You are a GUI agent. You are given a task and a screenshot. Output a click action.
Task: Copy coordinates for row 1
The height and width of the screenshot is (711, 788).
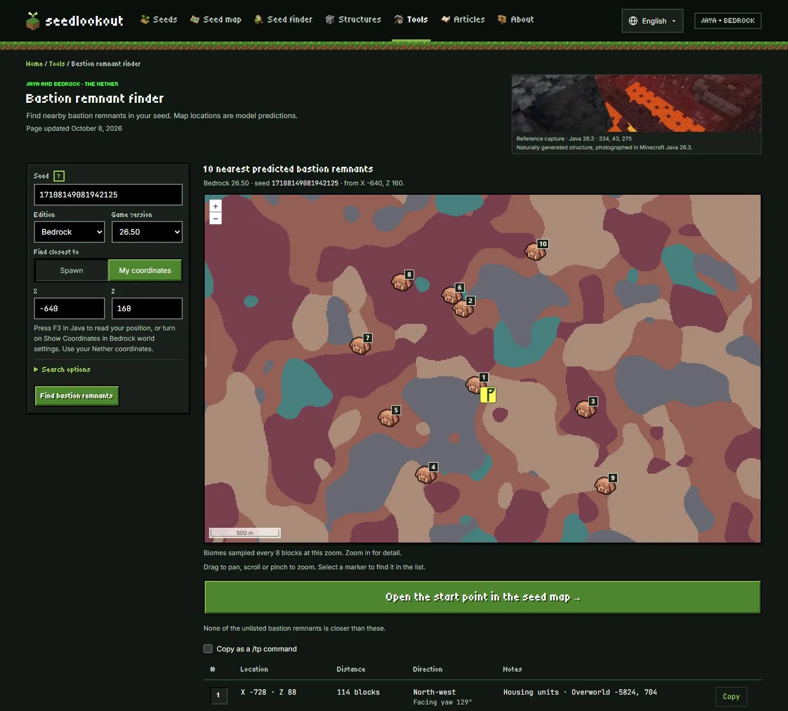pyautogui.click(x=731, y=697)
